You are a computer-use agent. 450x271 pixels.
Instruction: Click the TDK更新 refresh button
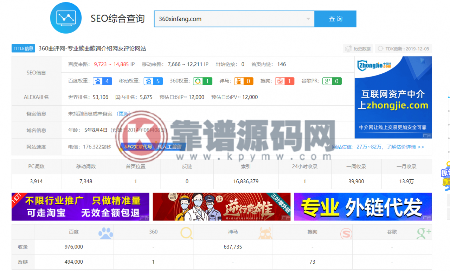pos(403,49)
